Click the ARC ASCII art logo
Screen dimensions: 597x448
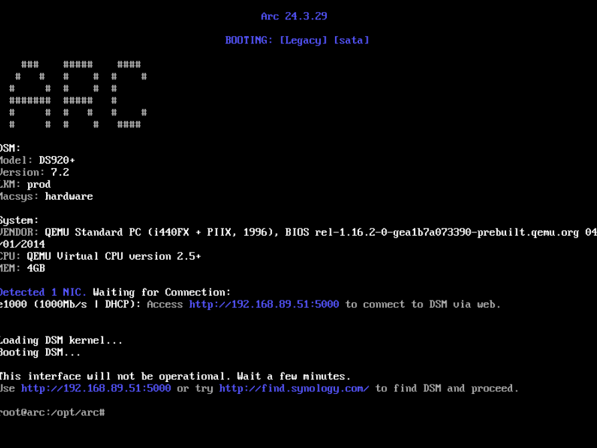click(78, 94)
